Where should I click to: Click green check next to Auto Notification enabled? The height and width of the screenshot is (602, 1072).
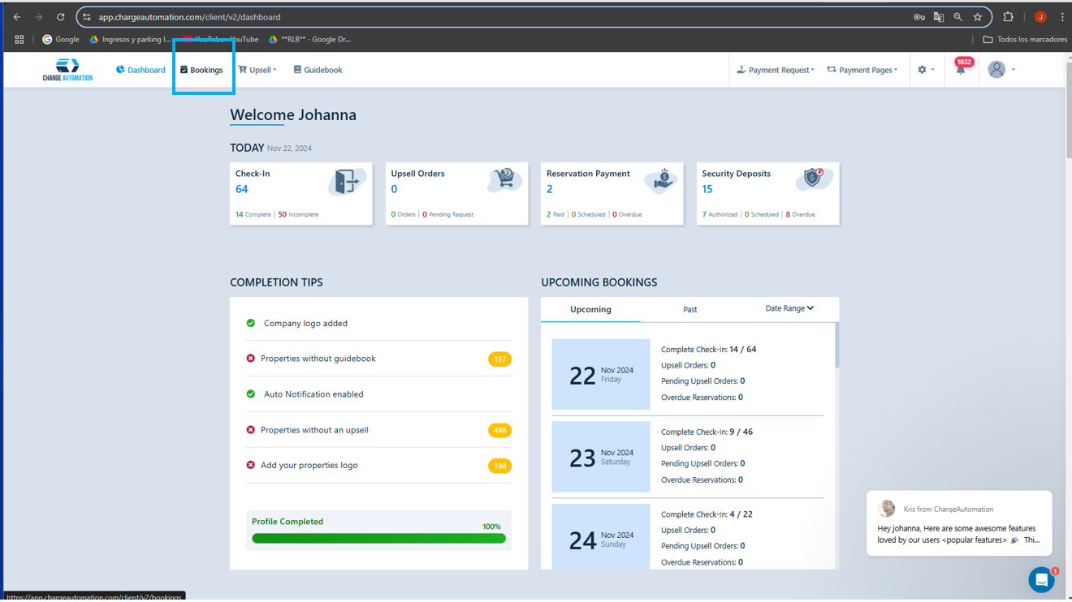(x=251, y=394)
